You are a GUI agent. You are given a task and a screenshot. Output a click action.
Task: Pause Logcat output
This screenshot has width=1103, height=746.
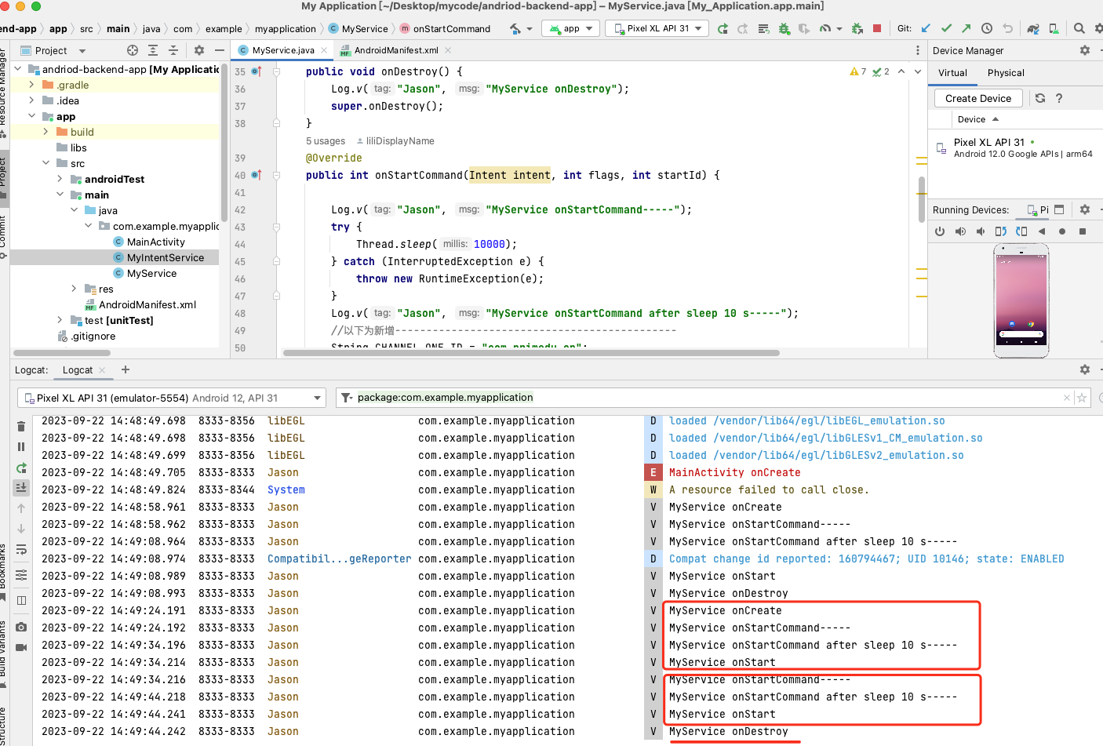(21, 447)
